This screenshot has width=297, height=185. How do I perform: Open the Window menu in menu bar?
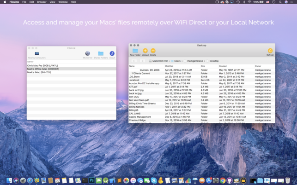[63, 2]
